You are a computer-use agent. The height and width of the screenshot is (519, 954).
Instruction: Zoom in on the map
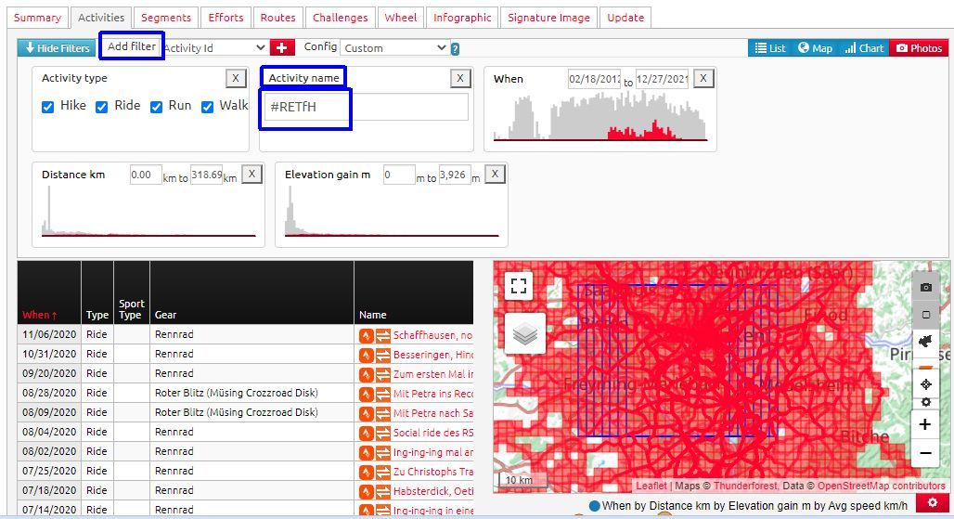point(925,424)
